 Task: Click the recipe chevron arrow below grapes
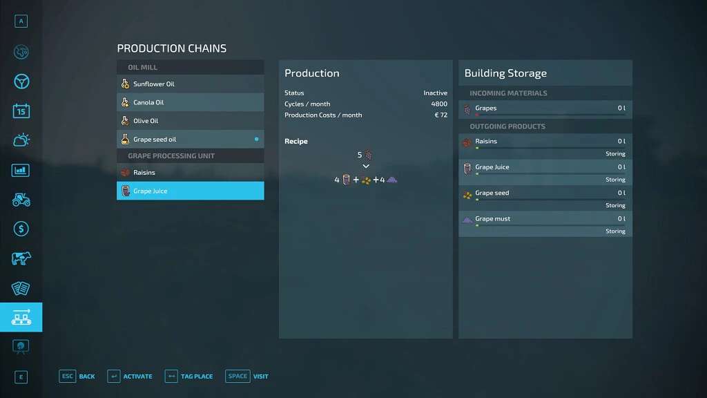point(366,167)
